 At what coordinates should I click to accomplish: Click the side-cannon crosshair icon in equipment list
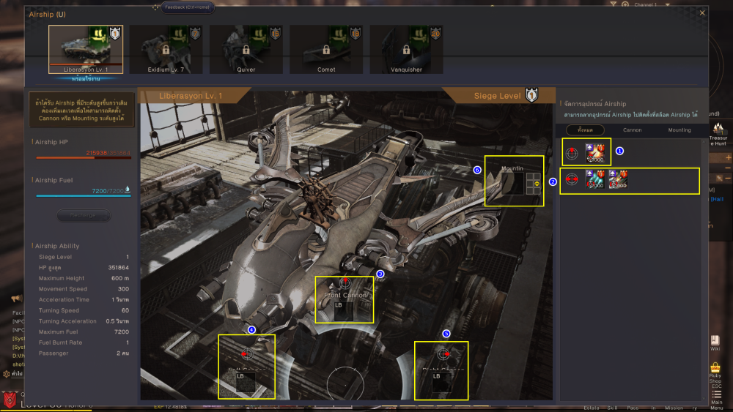click(572, 179)
